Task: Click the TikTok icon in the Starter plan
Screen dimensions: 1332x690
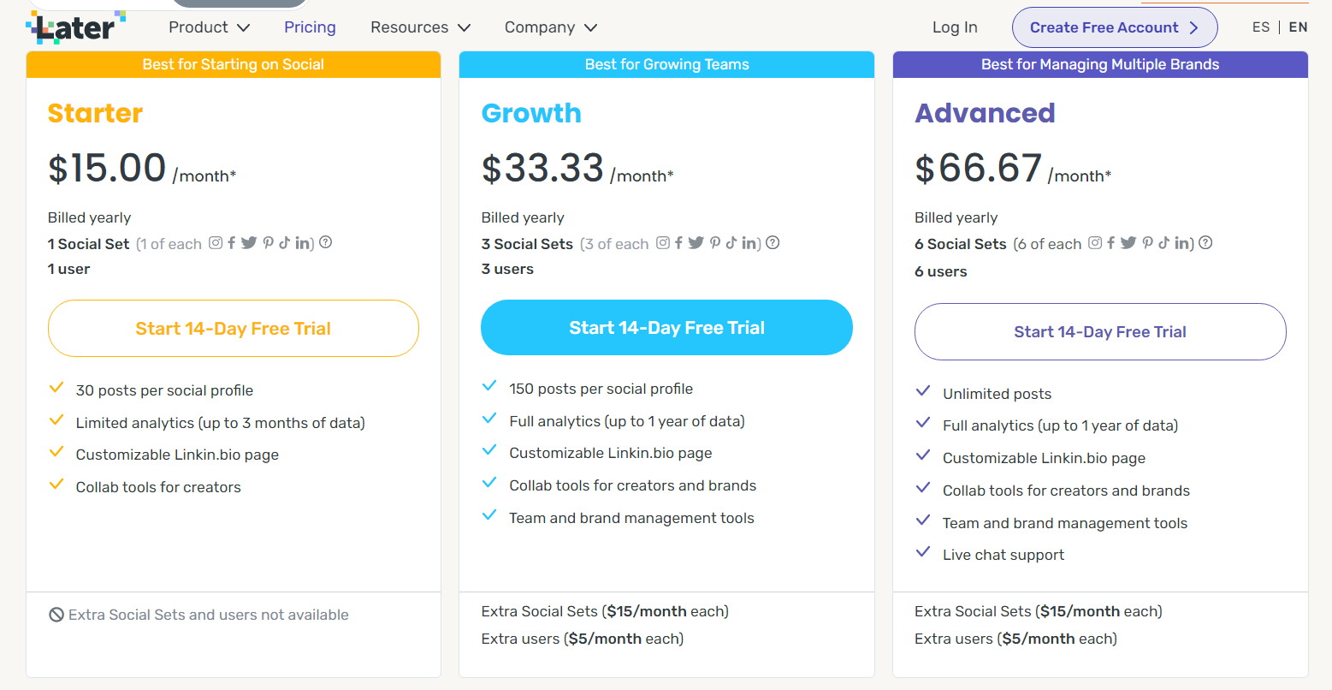Action: (x=286, y=243)
